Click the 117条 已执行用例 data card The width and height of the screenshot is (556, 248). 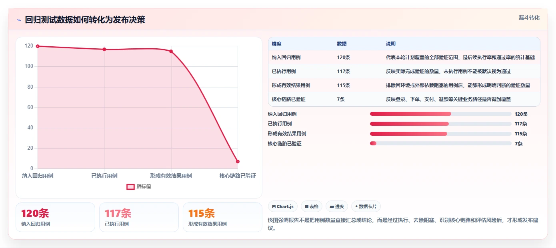pyautogui.click(x=139, y=217)
